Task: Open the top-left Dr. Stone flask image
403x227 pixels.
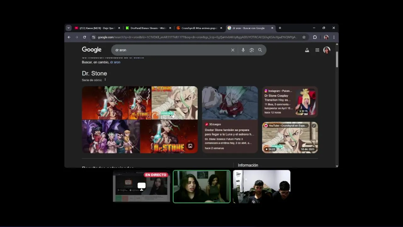Action: [x=105, y=103]
